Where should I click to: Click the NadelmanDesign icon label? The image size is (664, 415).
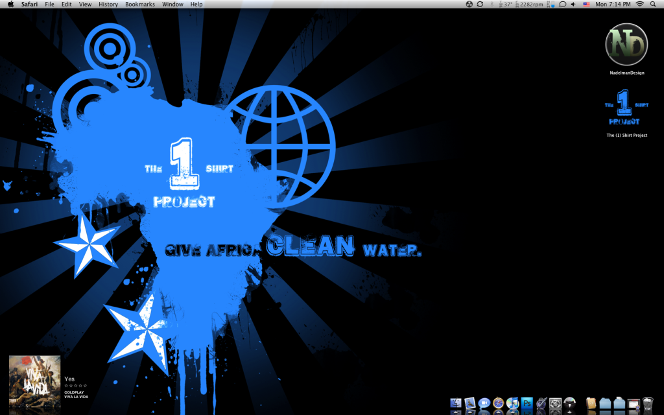[x=627, y=73]
